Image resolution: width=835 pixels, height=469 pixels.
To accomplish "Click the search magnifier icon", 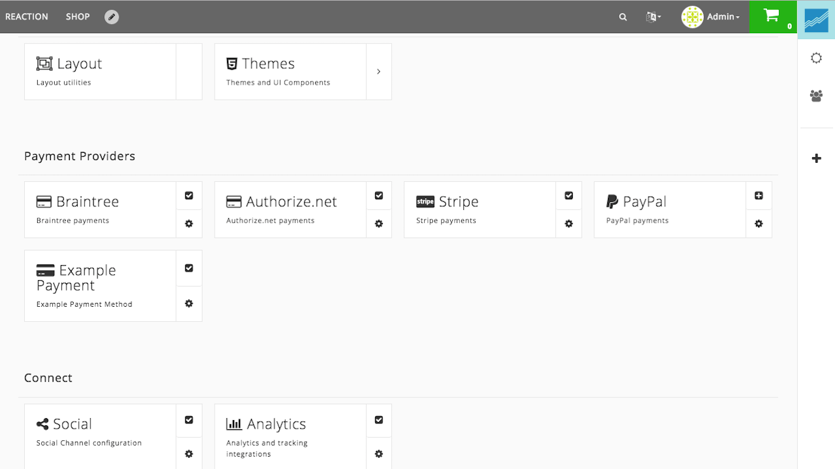I will (623, 17).
